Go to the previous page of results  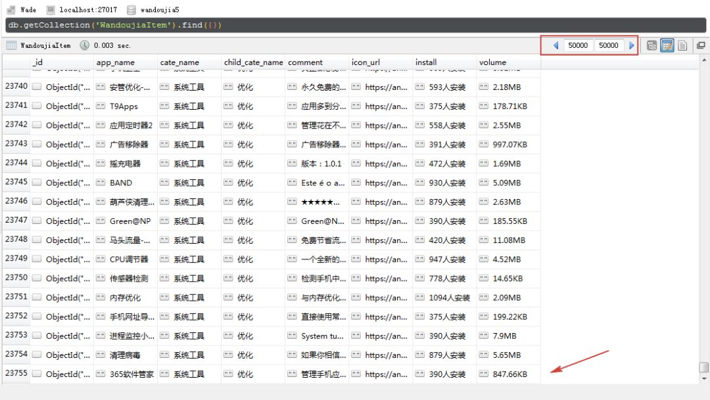[556, 45]
